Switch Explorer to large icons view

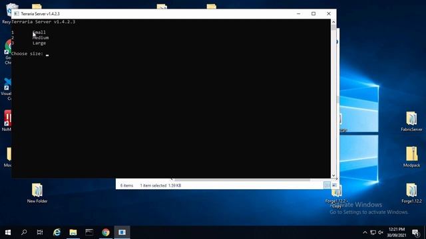pos(334,185)
